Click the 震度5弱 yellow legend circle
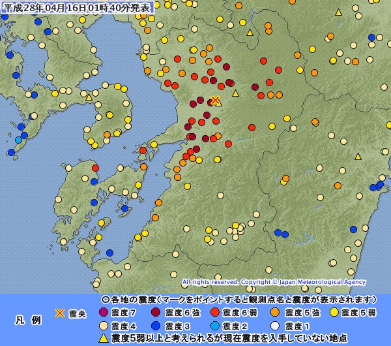Viewport: 391px width, 346px height. [334, 312]
